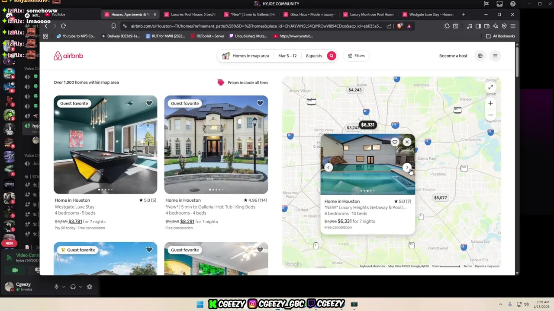Open the taskbar clock and date
The height and width of the screenshot is (311, 554).
coord(541,304)
